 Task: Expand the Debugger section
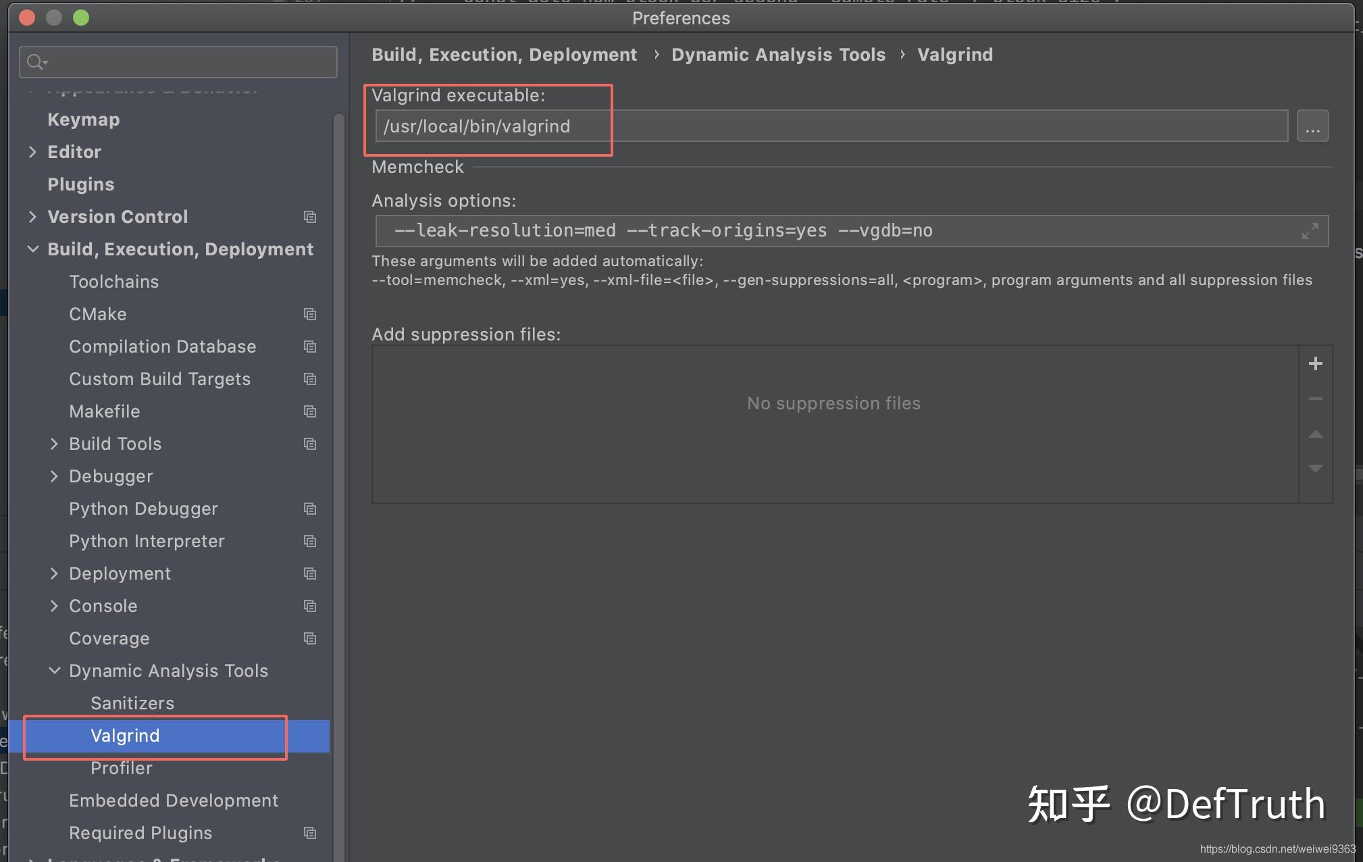pyautogui.click(x=55, y=476)
